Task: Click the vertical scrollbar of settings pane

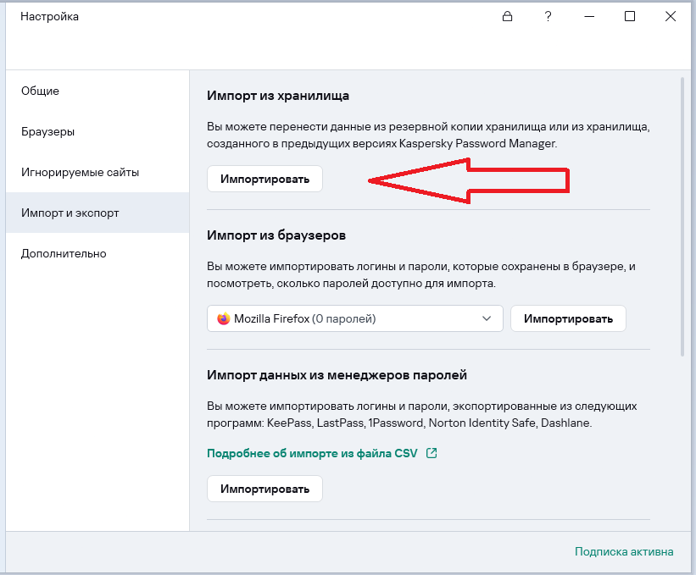Action: [x=682, y=216]
